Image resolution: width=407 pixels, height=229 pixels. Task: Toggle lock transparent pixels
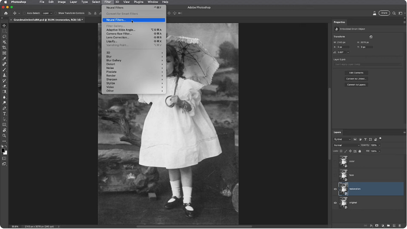pos(341,151)
